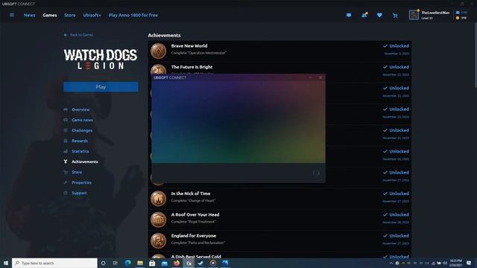Open the notification center icon

[469, 263]
